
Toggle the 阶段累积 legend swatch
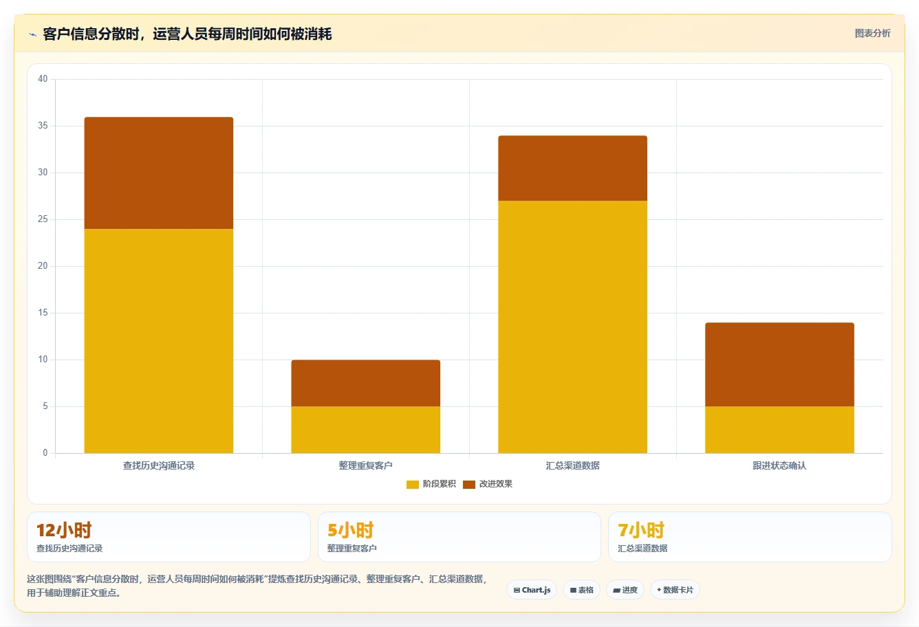pyautogui.click(x=413, y=484)
